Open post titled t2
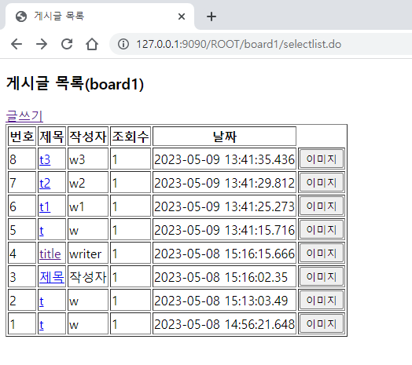 pyautogui.click(x=45, y=183)
